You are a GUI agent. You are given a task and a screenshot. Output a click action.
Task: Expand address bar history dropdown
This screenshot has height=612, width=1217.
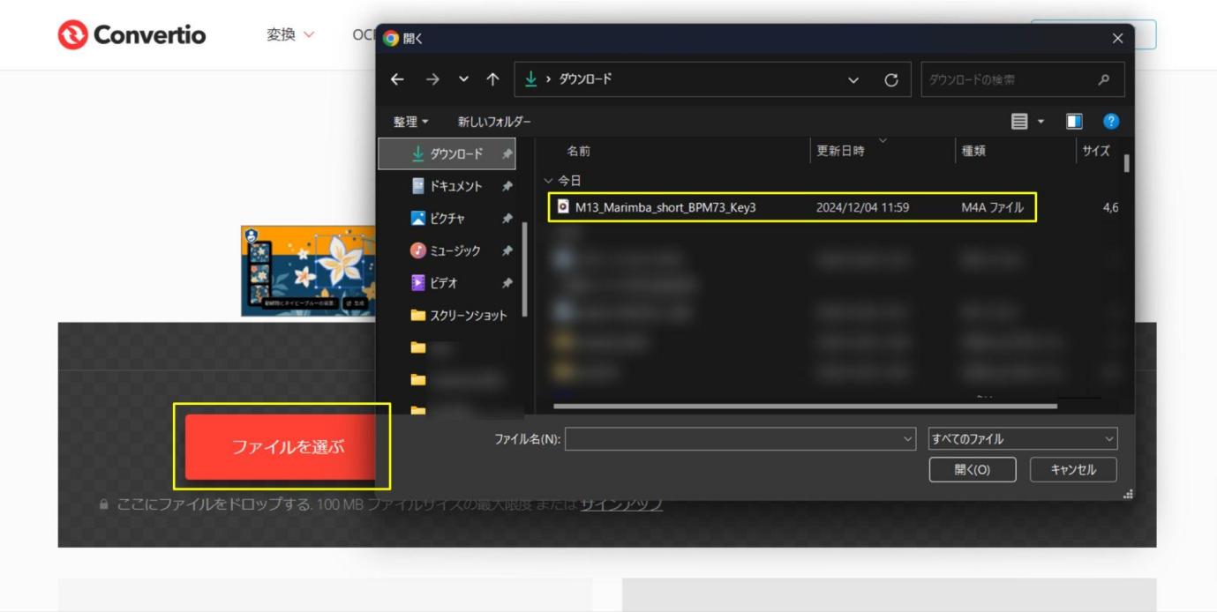[x=853, y=80]
